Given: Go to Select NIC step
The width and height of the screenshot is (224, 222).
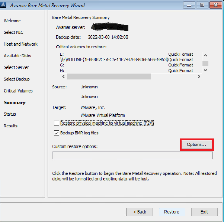Looking at the screenshot, I should (x=13, y=32).
